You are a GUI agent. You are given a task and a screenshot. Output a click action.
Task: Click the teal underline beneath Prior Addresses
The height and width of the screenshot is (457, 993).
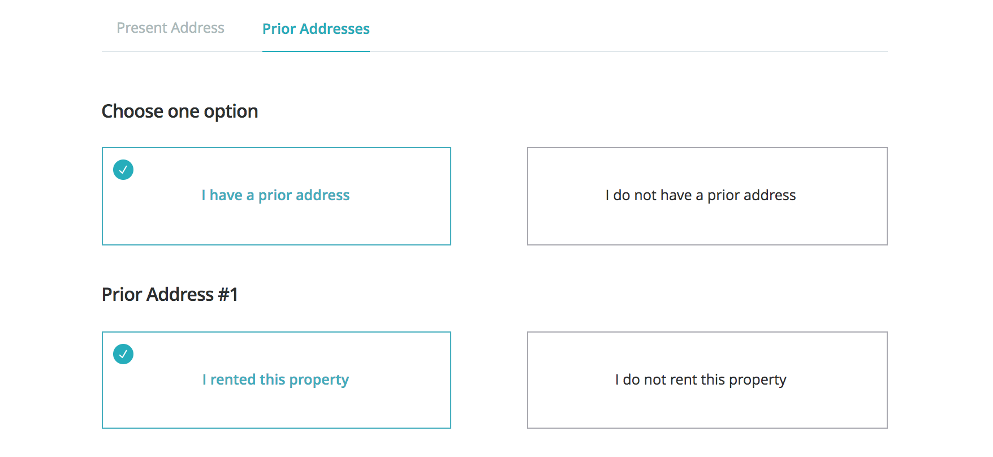[316, 51]
